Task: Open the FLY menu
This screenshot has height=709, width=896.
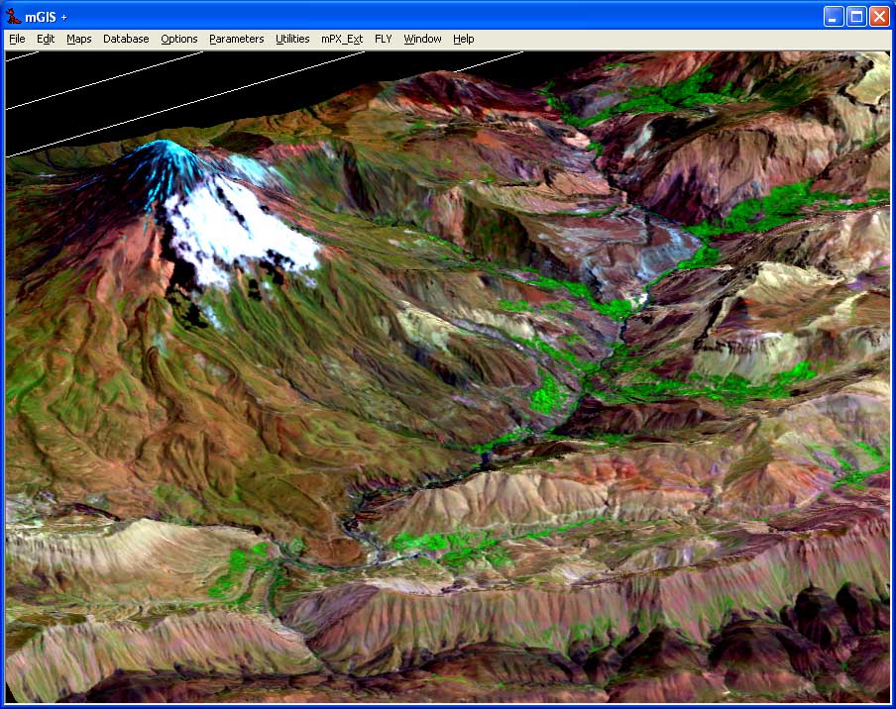Action: pyautogui.click(x=383, y=39)
